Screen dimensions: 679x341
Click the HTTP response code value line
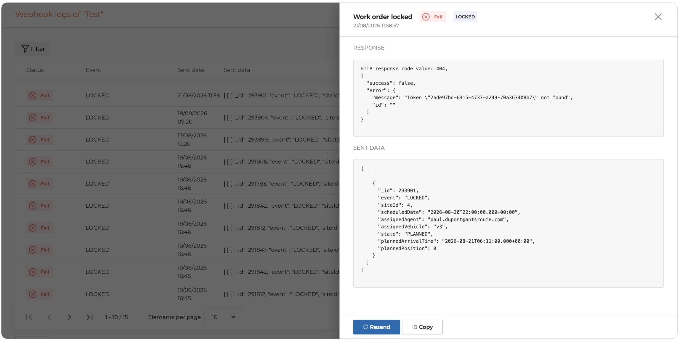(x=404, y=69)
